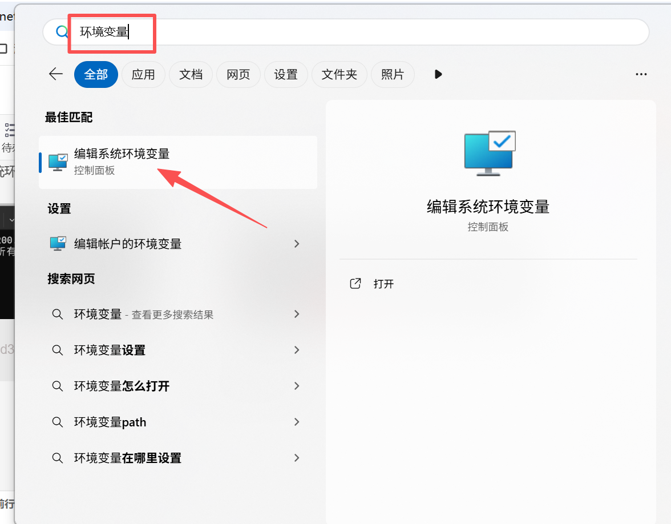Screen dimensions: 671x524
Task: Expand the chevron for 环境变量在哪里设置
Action: point(297,458)
